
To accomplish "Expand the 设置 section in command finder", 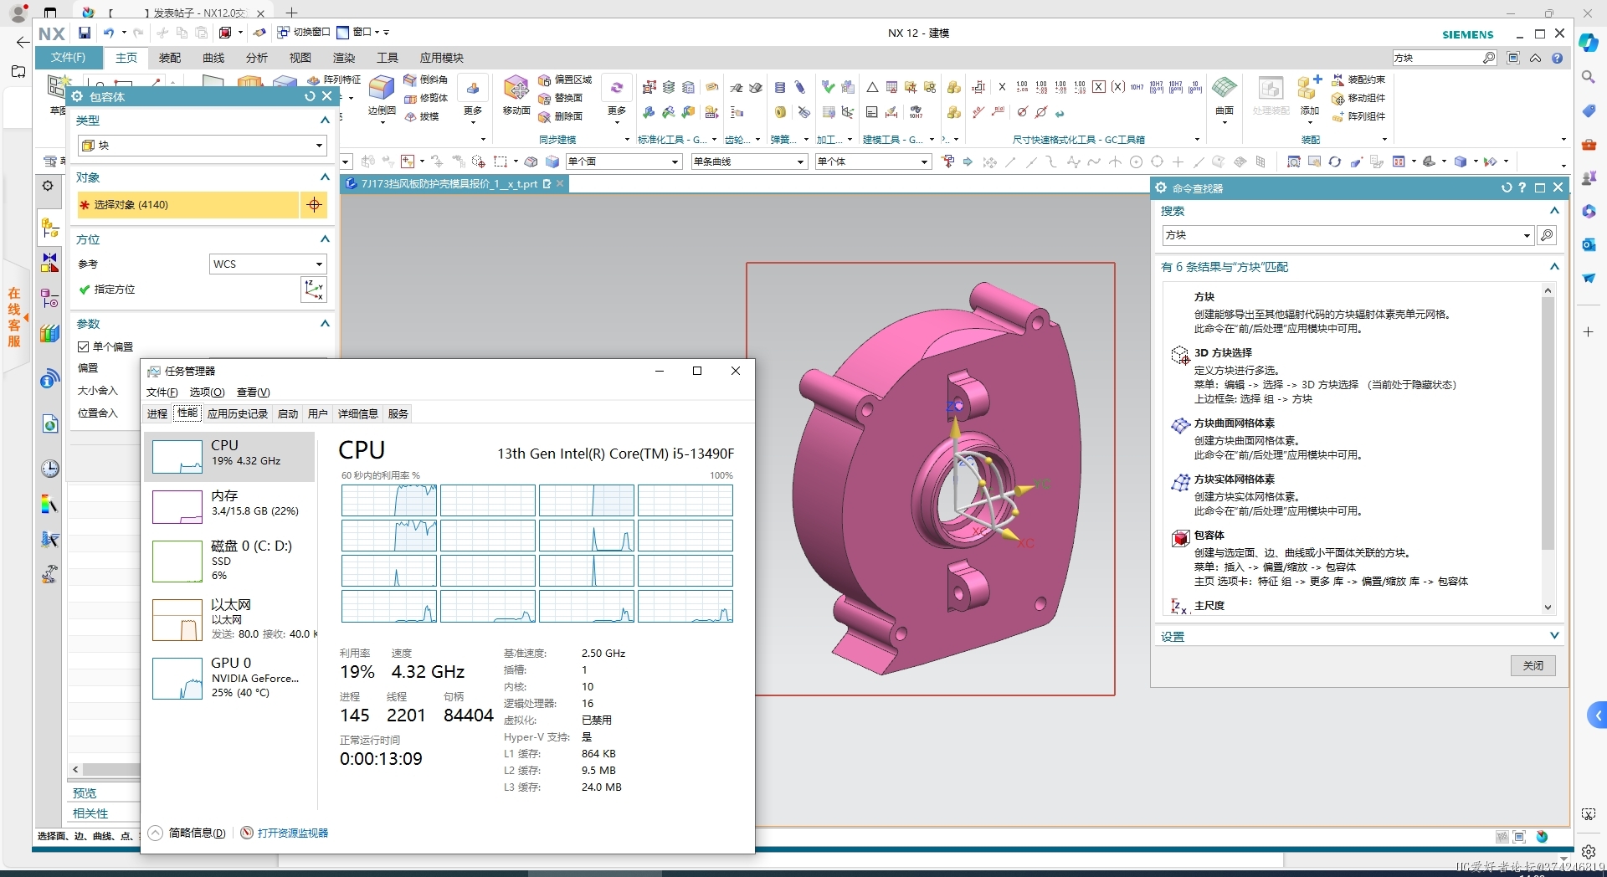I will 1554,636.
